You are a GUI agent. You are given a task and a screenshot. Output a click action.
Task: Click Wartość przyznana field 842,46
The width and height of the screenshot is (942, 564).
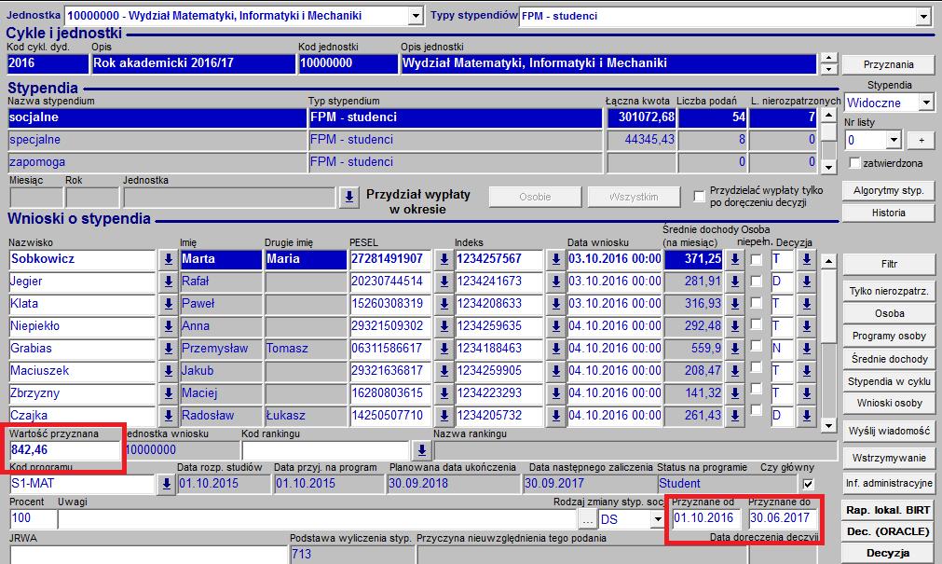tap(65, 449)
